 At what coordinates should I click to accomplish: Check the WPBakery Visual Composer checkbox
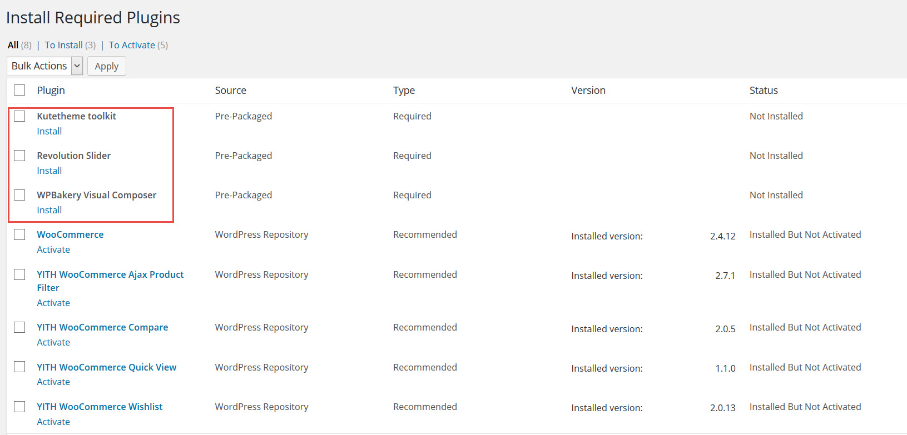pyautogui.click(x=19, y=195)
